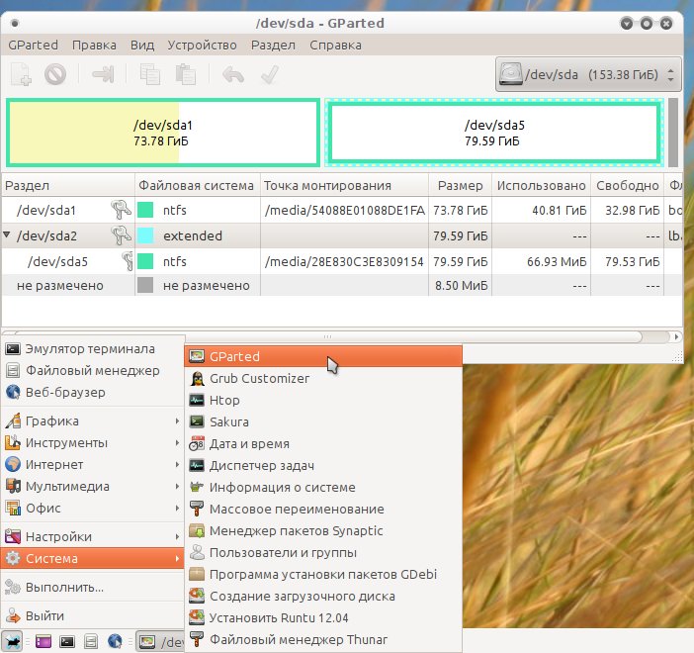Click the gray не размечено swatch

tap(145, 285)
